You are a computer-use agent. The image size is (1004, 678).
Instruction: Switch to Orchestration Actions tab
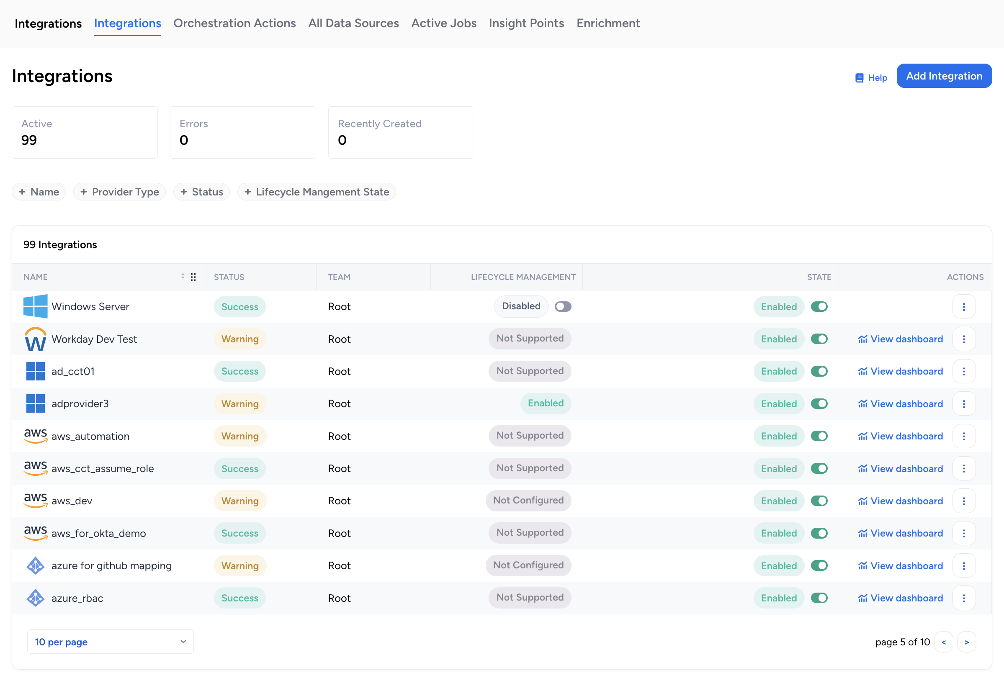click(x=234, y=23)
